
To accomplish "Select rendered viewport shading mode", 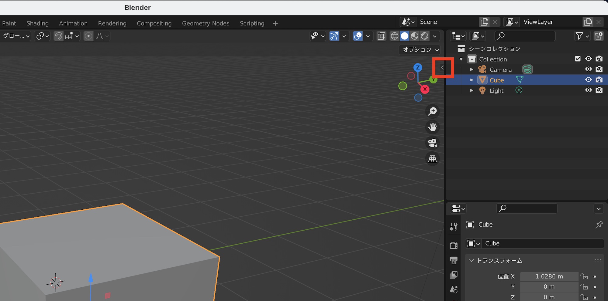I will 425,36.
